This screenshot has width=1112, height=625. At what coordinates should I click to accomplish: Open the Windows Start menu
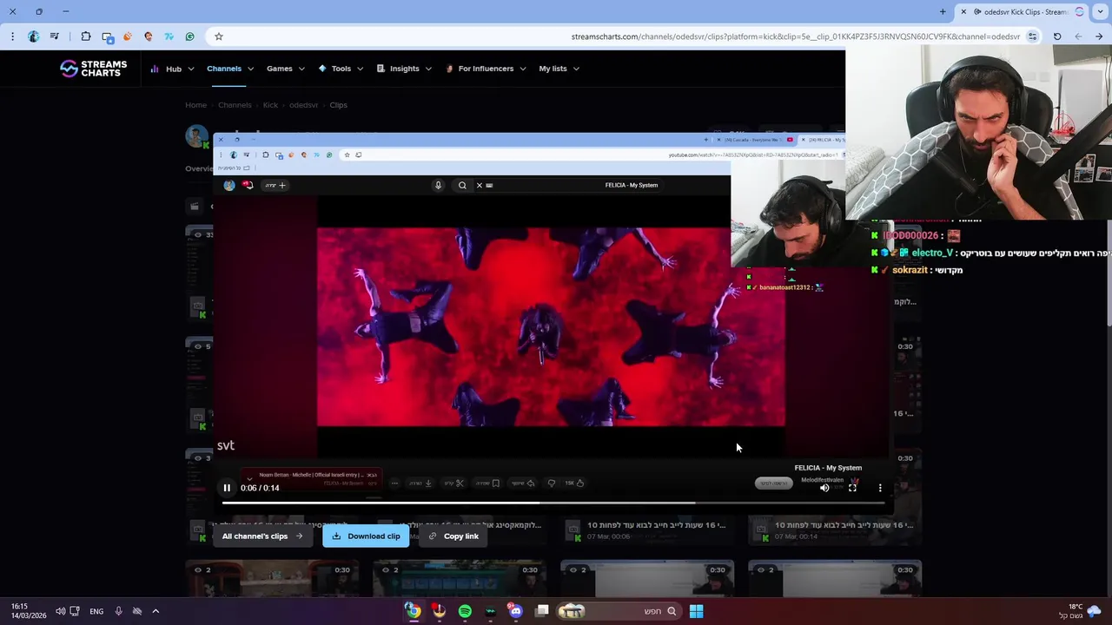pos(696,611)
